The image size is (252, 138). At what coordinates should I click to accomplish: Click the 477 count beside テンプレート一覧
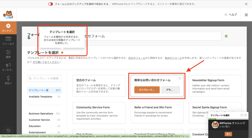click(58, 90)
